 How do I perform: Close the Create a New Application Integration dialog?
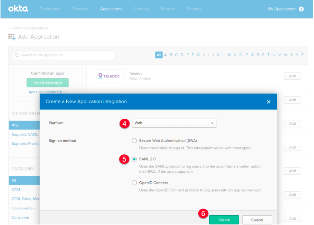[x=269, y=102]
